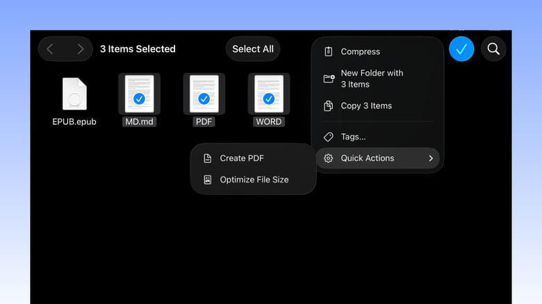
Task: Click the 3 Items Selected title
Action: (138, 49)
